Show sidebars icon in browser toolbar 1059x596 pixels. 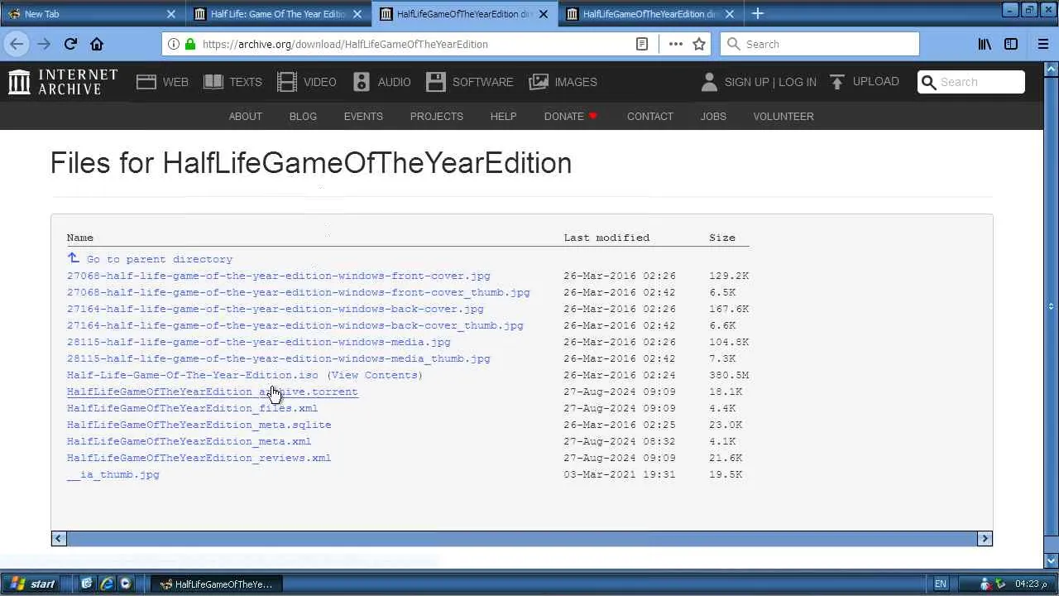coord(1011,44)
